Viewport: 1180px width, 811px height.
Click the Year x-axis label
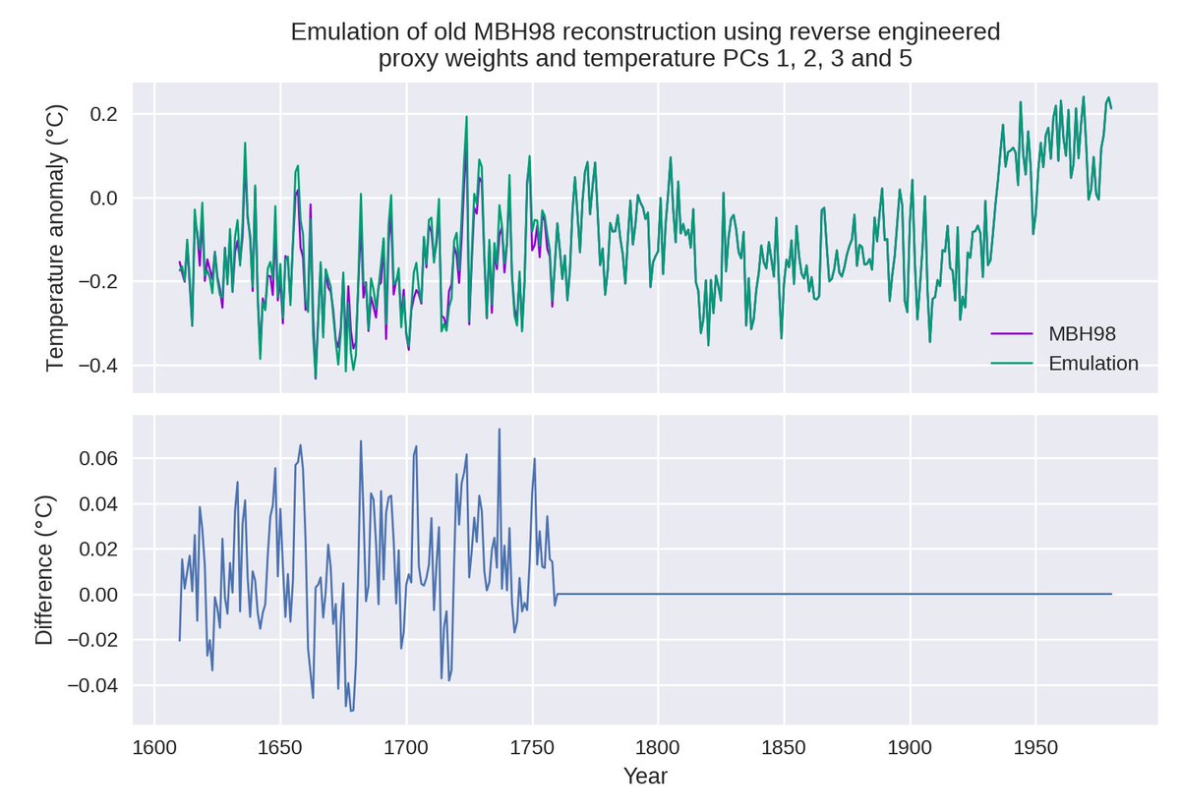(645, 778)
